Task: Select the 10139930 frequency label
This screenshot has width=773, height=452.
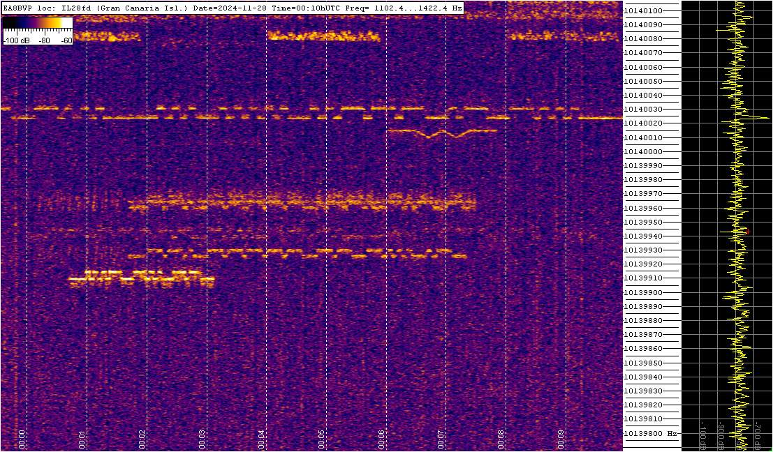Action: click(x=643, y=250)
